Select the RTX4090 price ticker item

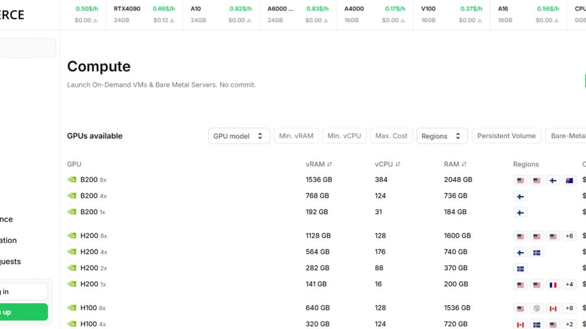[144, 14]
